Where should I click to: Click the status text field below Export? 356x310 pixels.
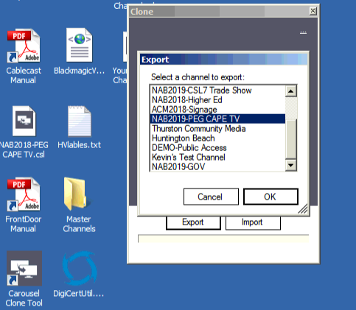coord(223,239)
